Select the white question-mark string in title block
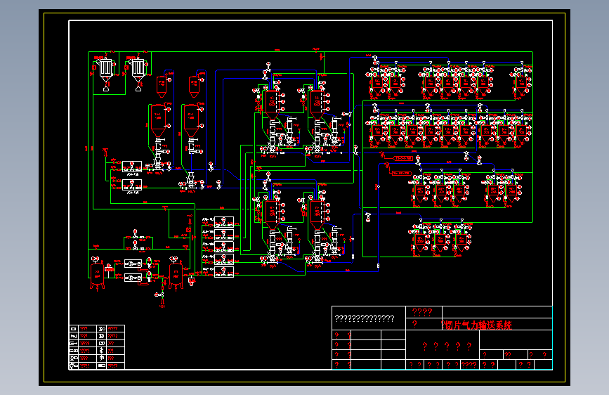Screen dimensions: 609x395 [x=365, y=318]
